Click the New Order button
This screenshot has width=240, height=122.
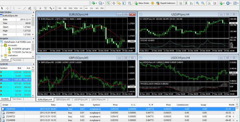(142, 3)
